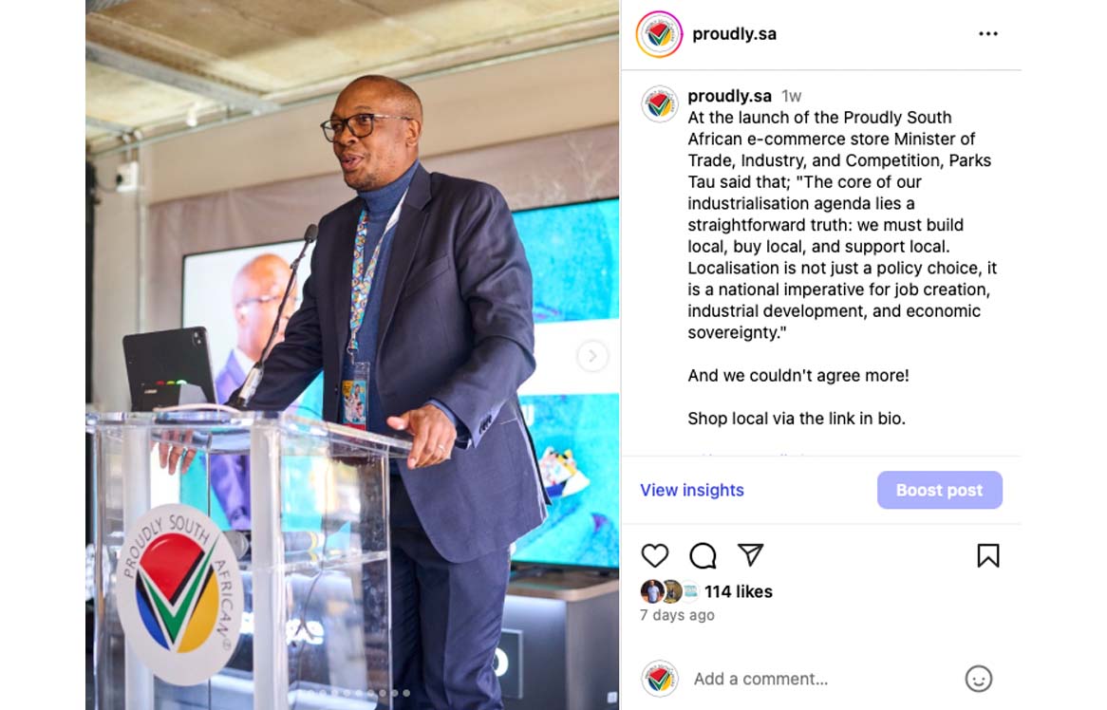
Task: Click the proudly.sa username in the caption
Action: pos(729,96)
